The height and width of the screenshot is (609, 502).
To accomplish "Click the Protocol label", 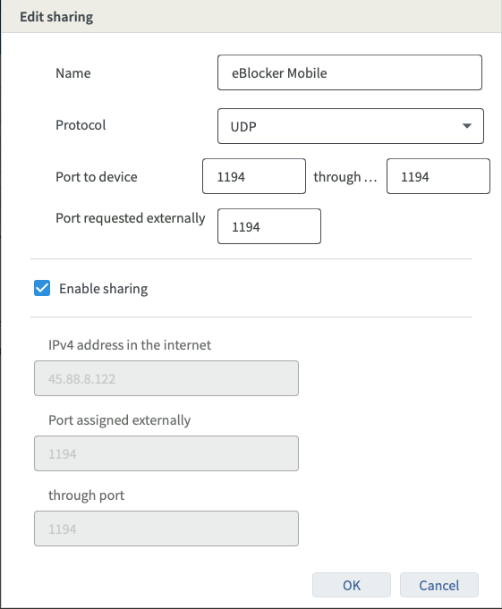I will coord(81,125).
